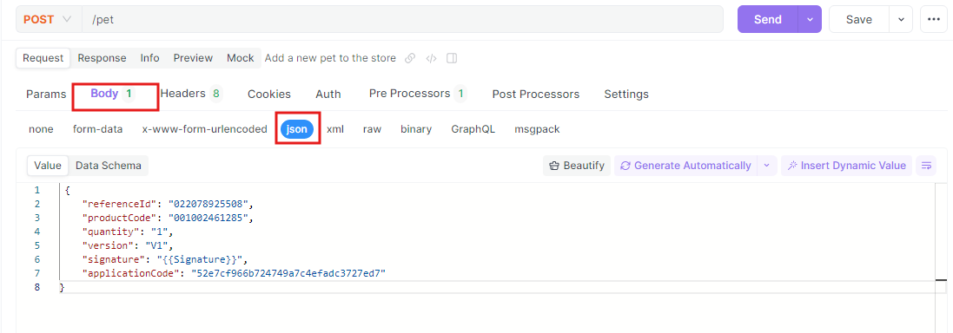
Task: Click the /pet URL input field
Action: tap(402, 19)
